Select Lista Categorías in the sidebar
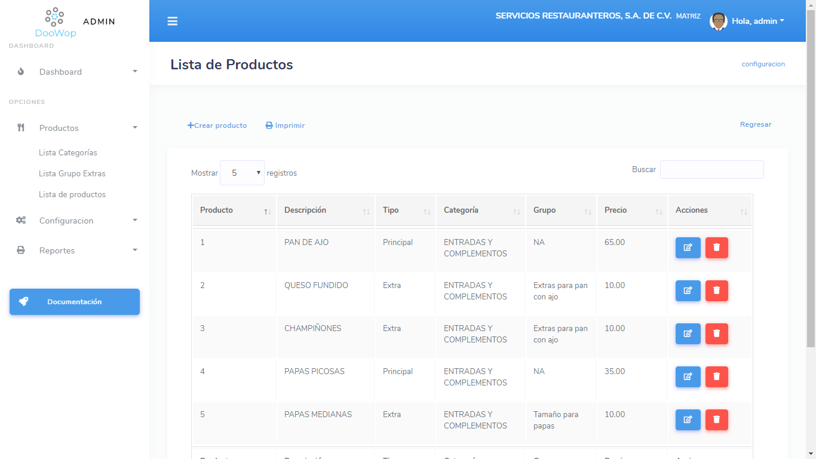The height and width of the screenshot is (459, 816). point(68,152)
